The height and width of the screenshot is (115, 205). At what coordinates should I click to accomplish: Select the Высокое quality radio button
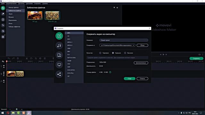[125, 53]
